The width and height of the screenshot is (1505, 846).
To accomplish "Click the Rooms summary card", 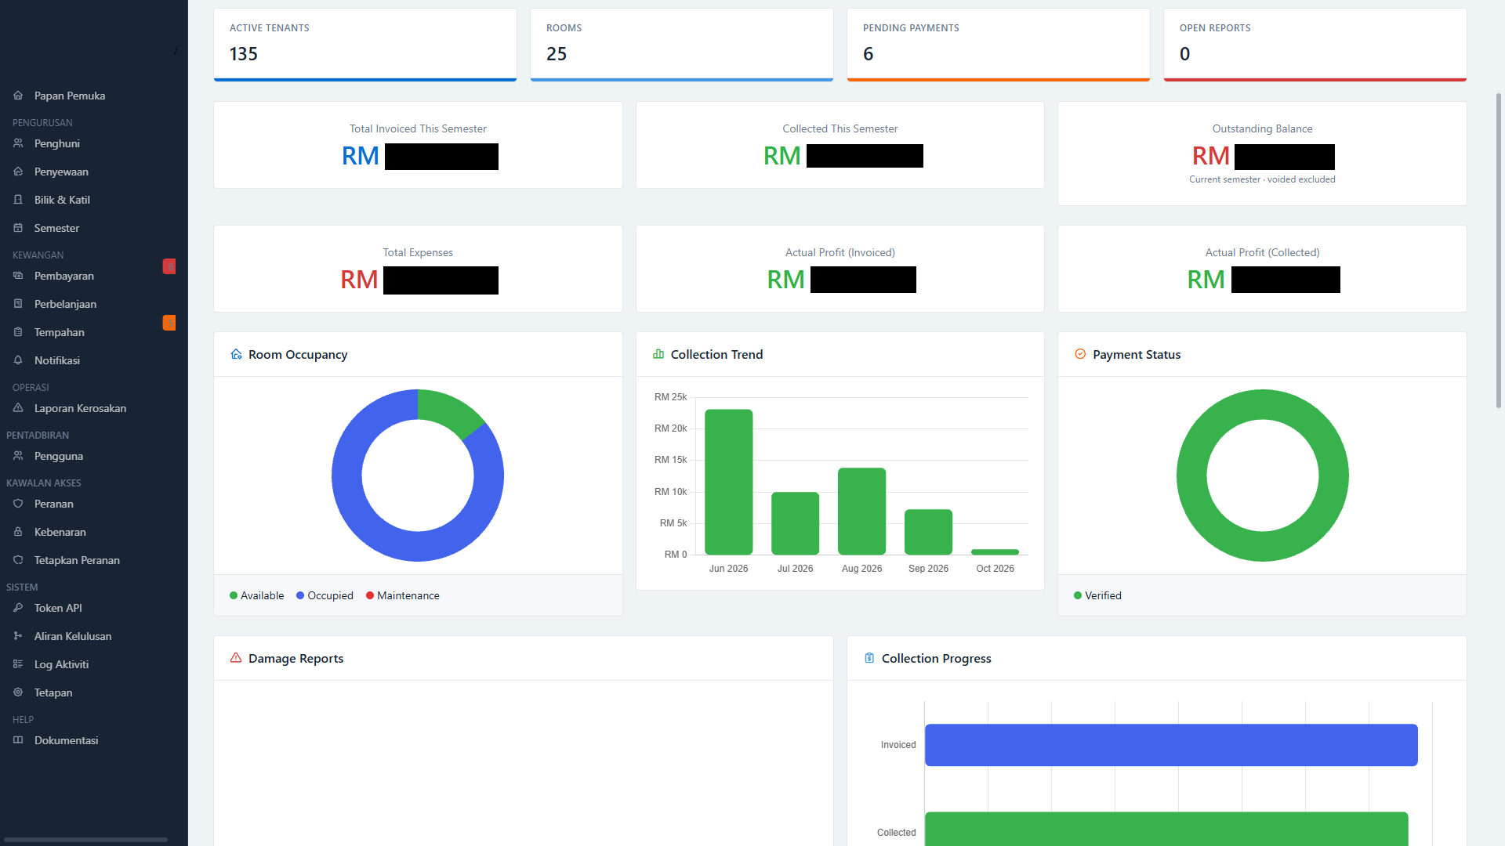I will (x=682, y=45).
